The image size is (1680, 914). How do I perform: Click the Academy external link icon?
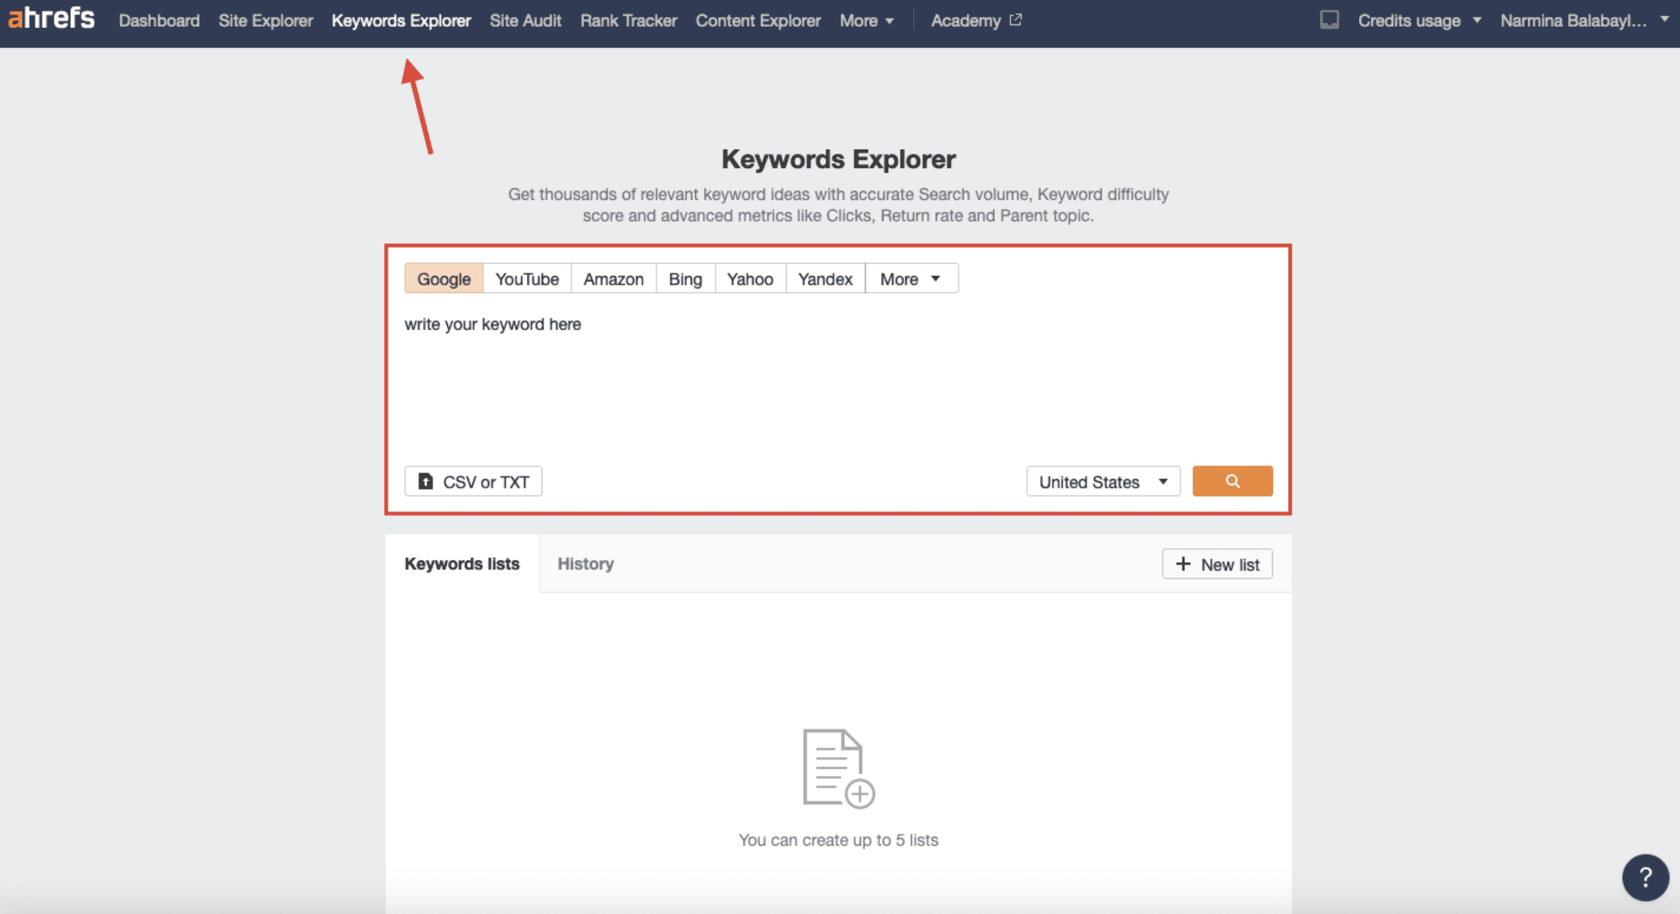(1015, 20)
